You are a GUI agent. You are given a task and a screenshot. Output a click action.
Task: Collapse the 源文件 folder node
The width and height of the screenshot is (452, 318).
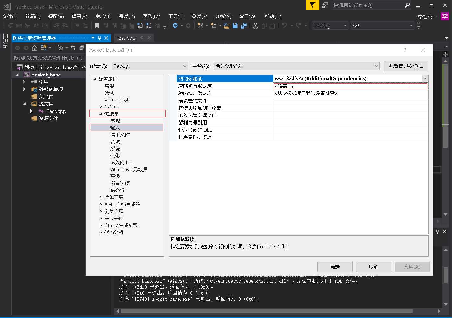tap(24, 104)
